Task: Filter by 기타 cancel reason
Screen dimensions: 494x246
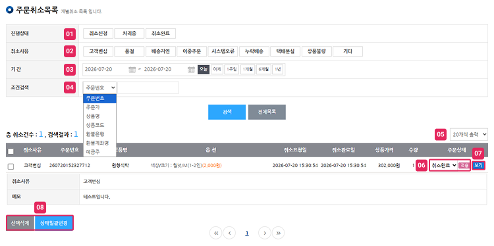Action: [348, 51]
